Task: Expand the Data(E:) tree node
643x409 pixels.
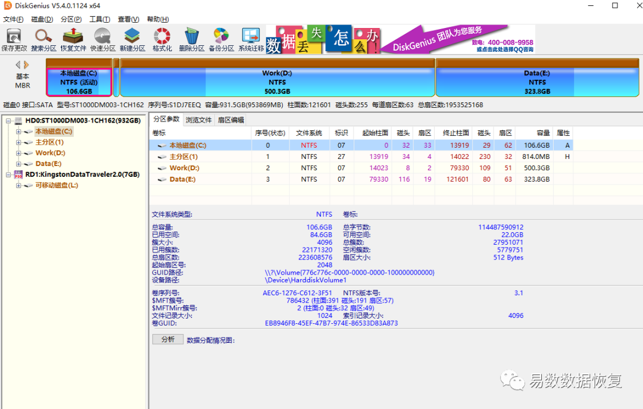Action: coord(18,164)
